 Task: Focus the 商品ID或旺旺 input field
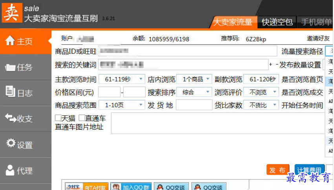coord(188,51)
